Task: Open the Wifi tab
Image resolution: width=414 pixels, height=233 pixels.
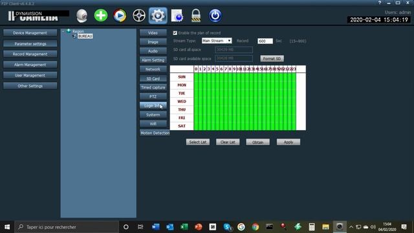Action: pyautogui.click(x=153, y=124)
